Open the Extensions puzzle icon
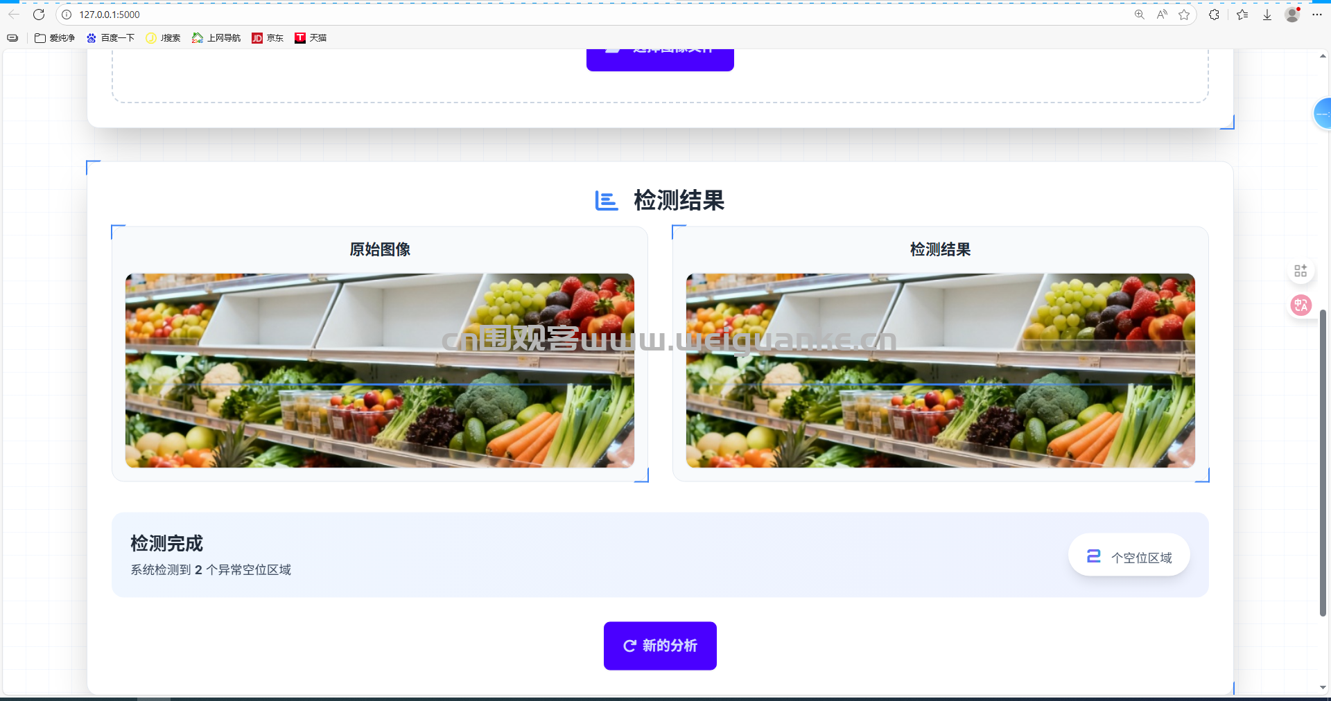The height and width of the screenshot is (701, 1331). 1214,15
